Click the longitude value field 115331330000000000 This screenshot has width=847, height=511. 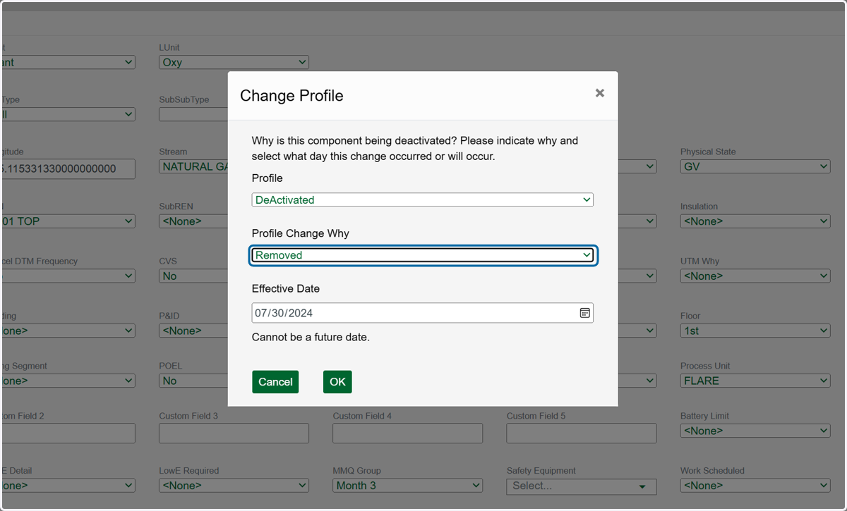pos(68,169)
